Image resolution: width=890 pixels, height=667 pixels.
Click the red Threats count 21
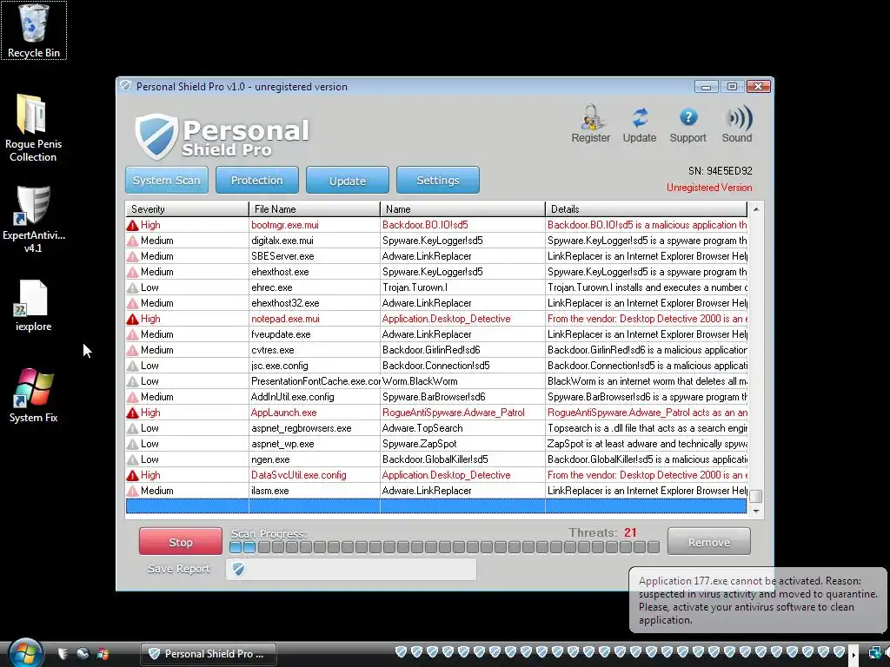pos(630,532)
